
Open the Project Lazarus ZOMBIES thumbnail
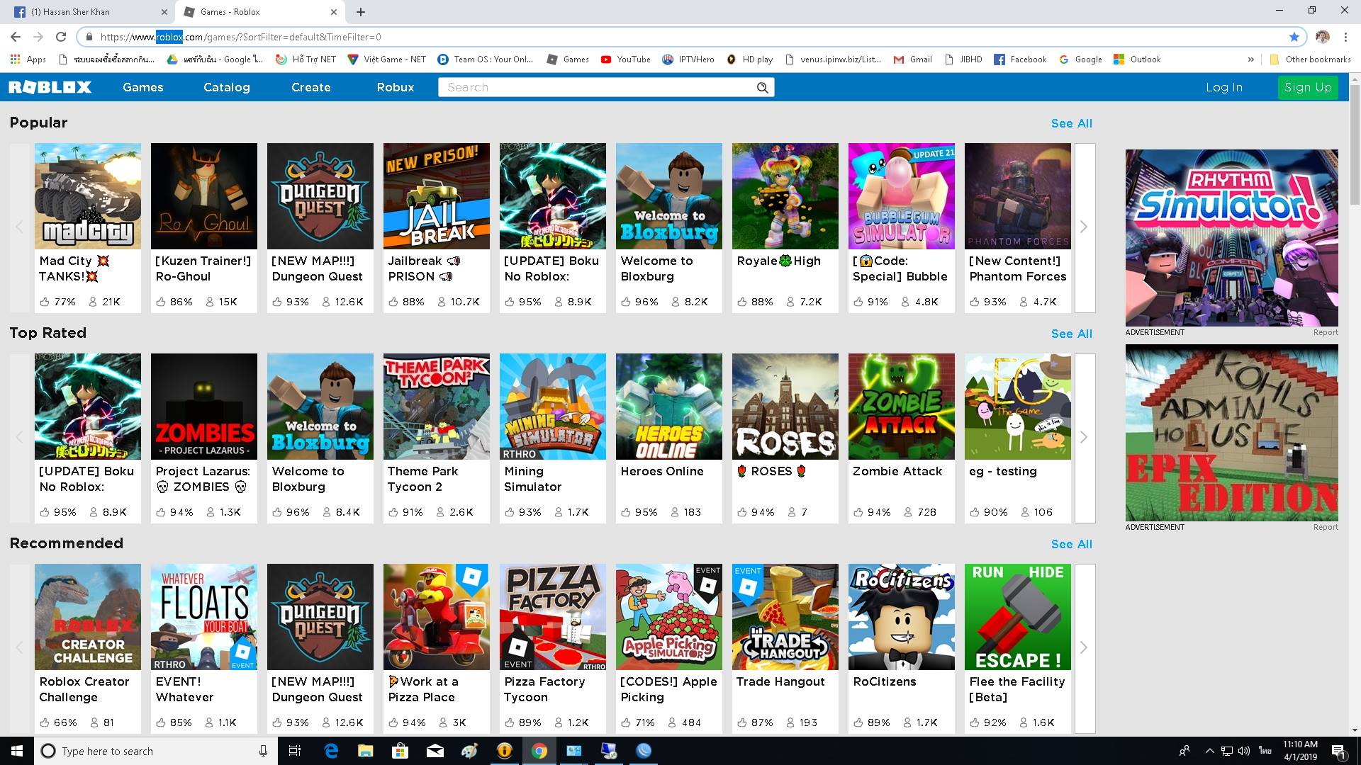click(x=204, y=407)
